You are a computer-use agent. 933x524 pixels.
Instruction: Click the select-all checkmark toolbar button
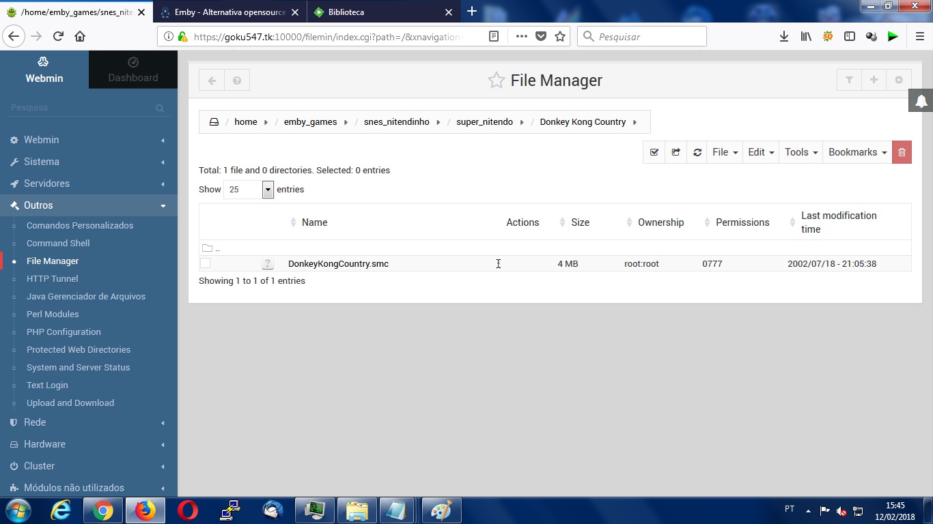pos(654,152)
